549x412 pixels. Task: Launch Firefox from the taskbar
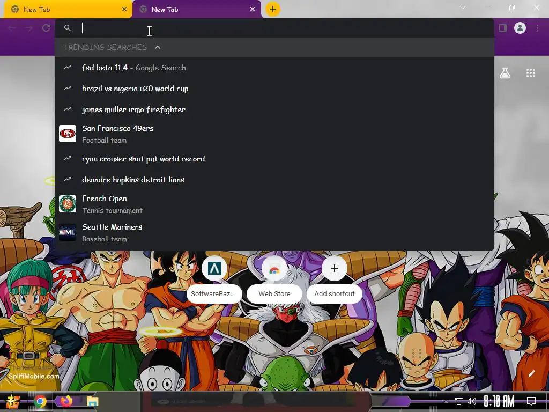(66, 401)
